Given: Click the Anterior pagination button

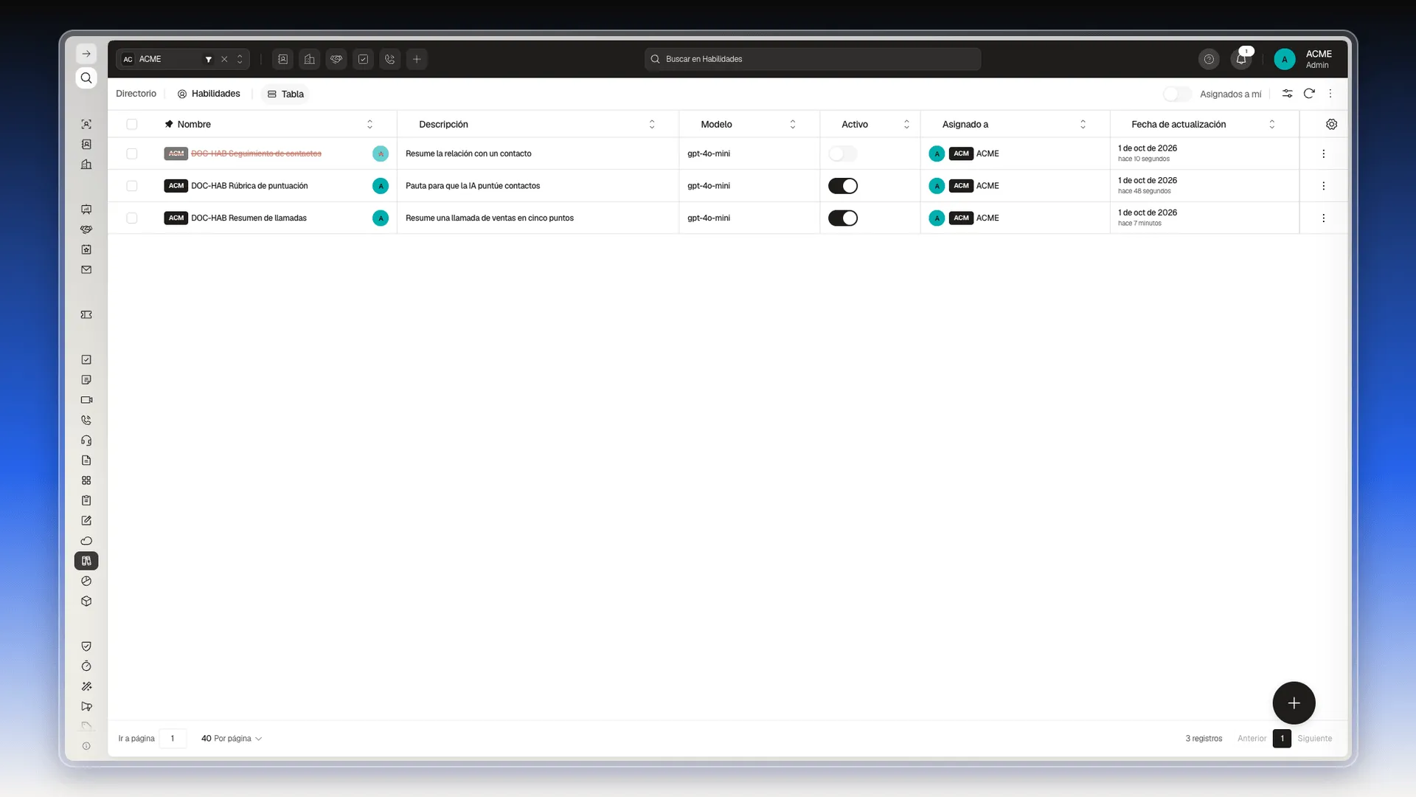Looking at the screenshot, I should pyautogui.click(x=1252, y=739).
